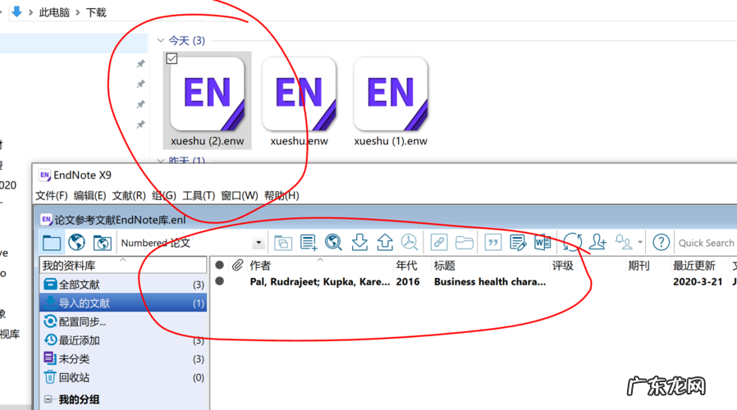The height and width of the screenshot is (410, 737).
Task: Click the 2020-3-21 last updated cell
Action: pyautogui.click(x=698, y=282)
